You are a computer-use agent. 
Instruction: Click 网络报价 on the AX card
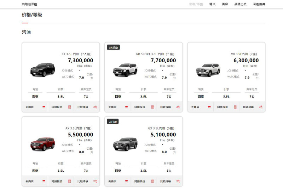[57, 181]
